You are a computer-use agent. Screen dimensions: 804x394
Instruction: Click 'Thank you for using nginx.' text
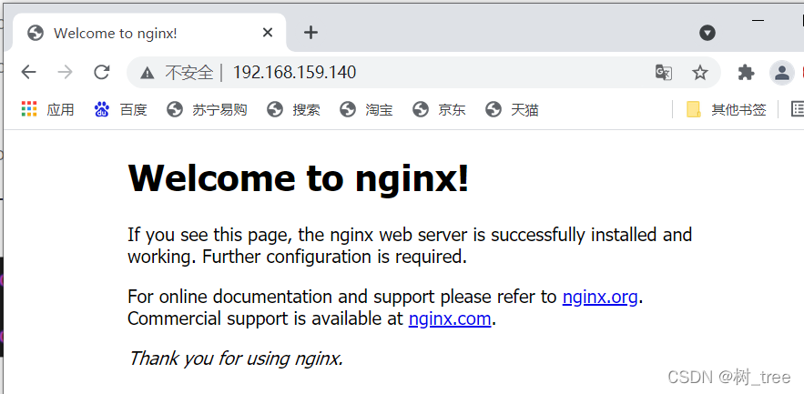pos(235,359)
